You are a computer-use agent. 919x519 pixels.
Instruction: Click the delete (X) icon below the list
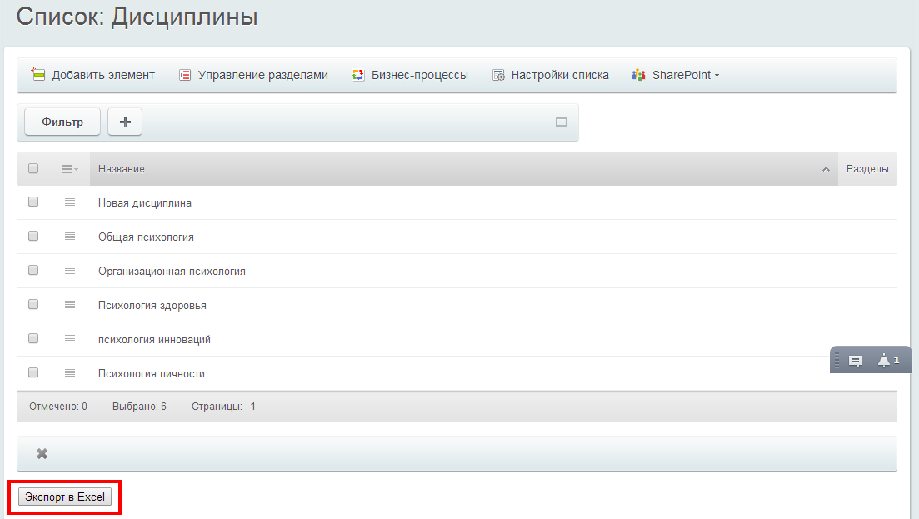click(42, 454)
